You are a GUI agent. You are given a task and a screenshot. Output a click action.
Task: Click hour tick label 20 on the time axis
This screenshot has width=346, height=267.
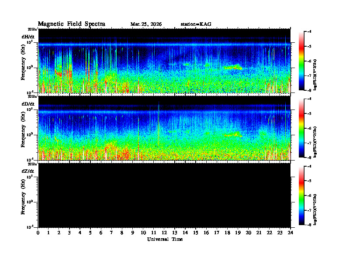click(x=248, y=233)
